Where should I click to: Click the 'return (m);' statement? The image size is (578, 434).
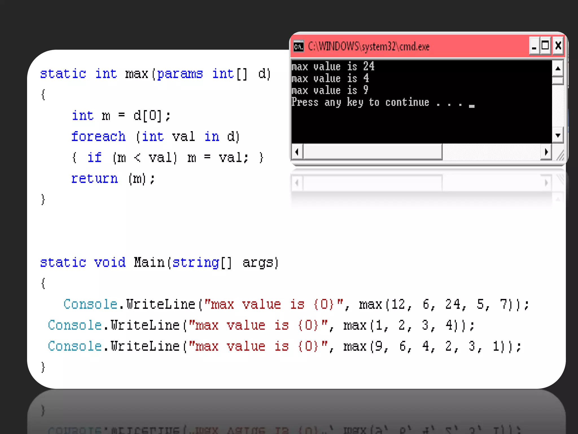click(x=113, y=179)
